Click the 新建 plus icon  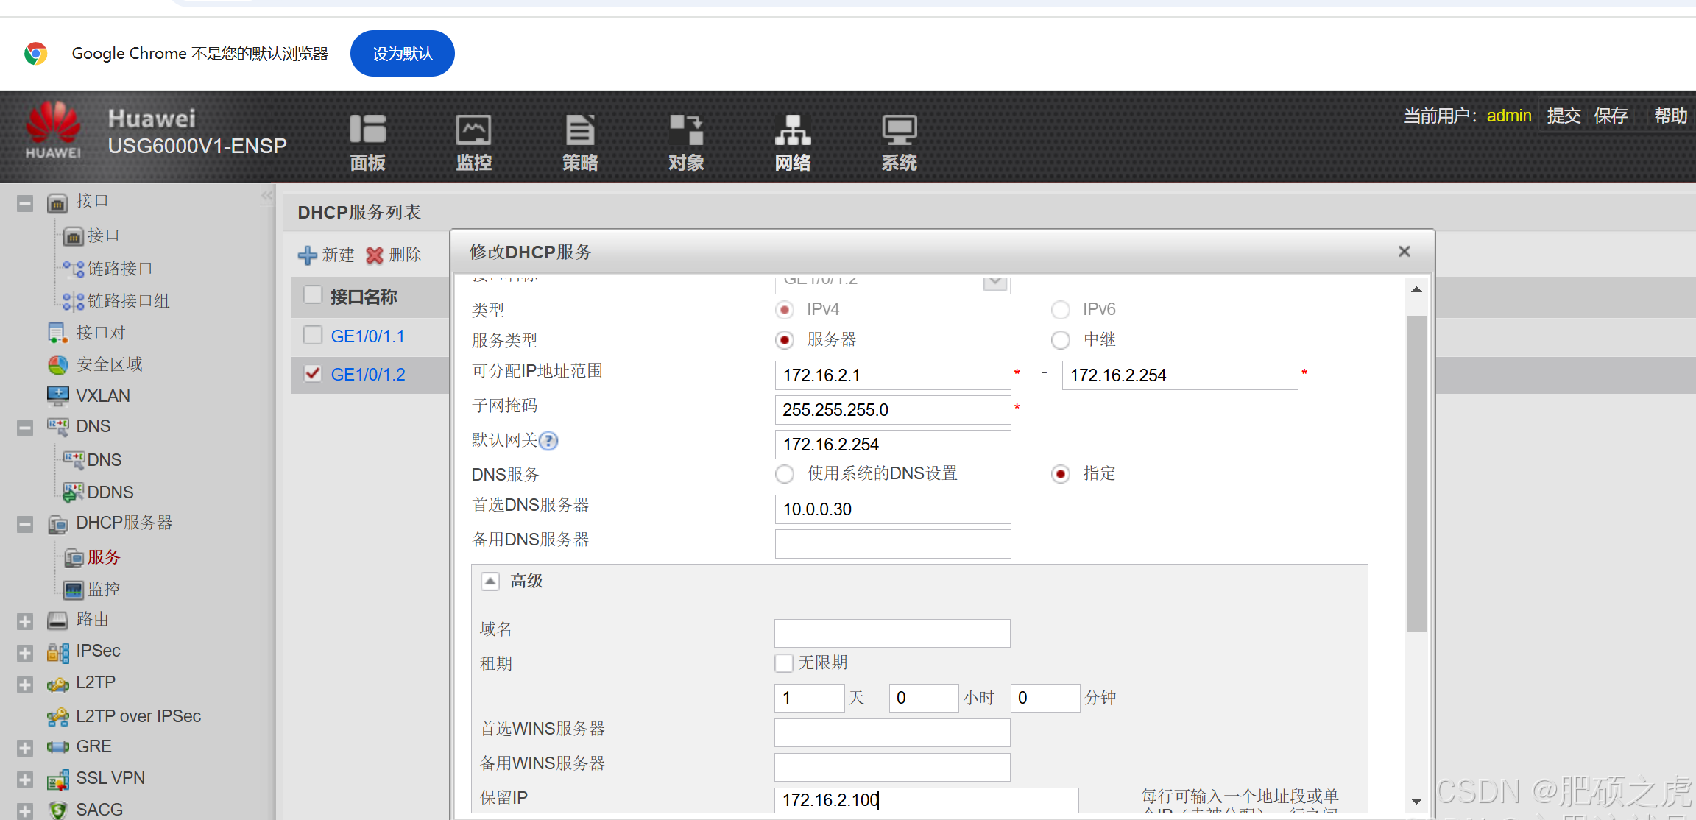(x=308, y=255)
